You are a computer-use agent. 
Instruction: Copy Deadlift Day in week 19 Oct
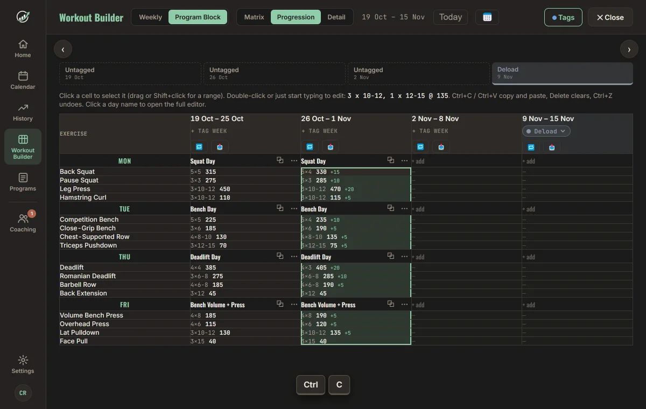point(280,256)
